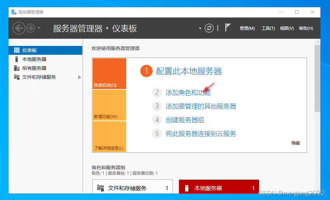Image resolution: width=330 pixels, height=200 pixels.
Task: Click the vertical scrollbar on the right
Action: pyautogui.click(x=317, y=79)
